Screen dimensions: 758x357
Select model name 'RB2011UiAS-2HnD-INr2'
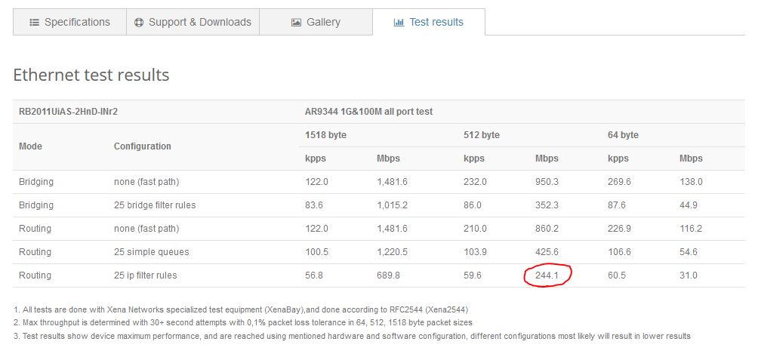68,112
